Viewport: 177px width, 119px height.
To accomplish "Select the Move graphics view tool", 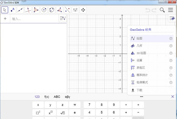I will pyautogui.click(x=83, y=10).
